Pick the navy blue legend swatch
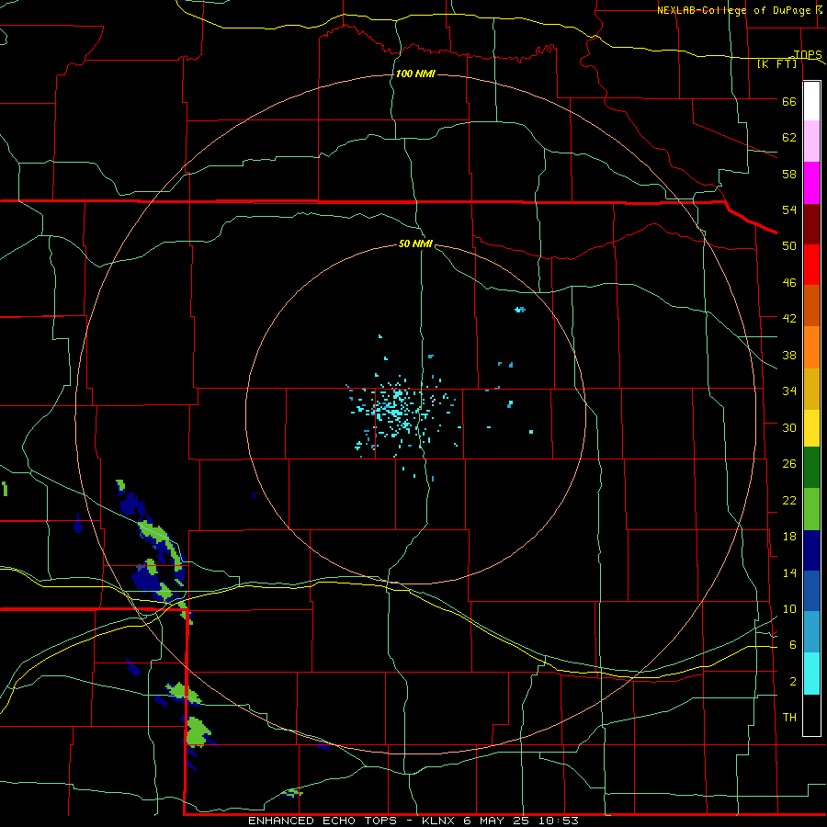The height and width of the screenshot is (827, 827). tap(811, 550)
